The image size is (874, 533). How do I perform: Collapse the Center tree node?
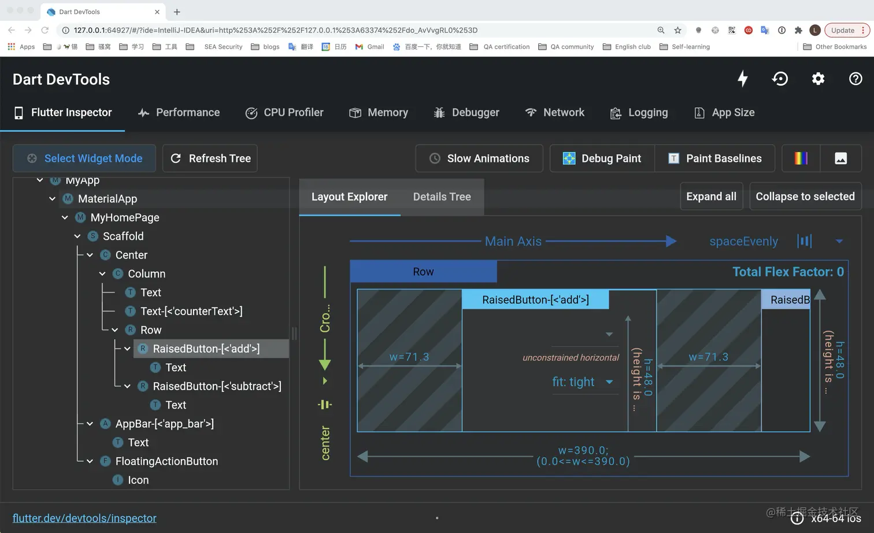[x=90, y=255]
